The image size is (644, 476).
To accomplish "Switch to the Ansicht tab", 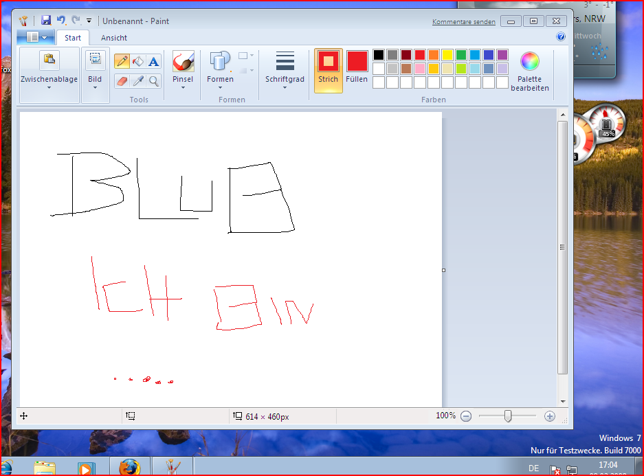I will tap(114, 38).
